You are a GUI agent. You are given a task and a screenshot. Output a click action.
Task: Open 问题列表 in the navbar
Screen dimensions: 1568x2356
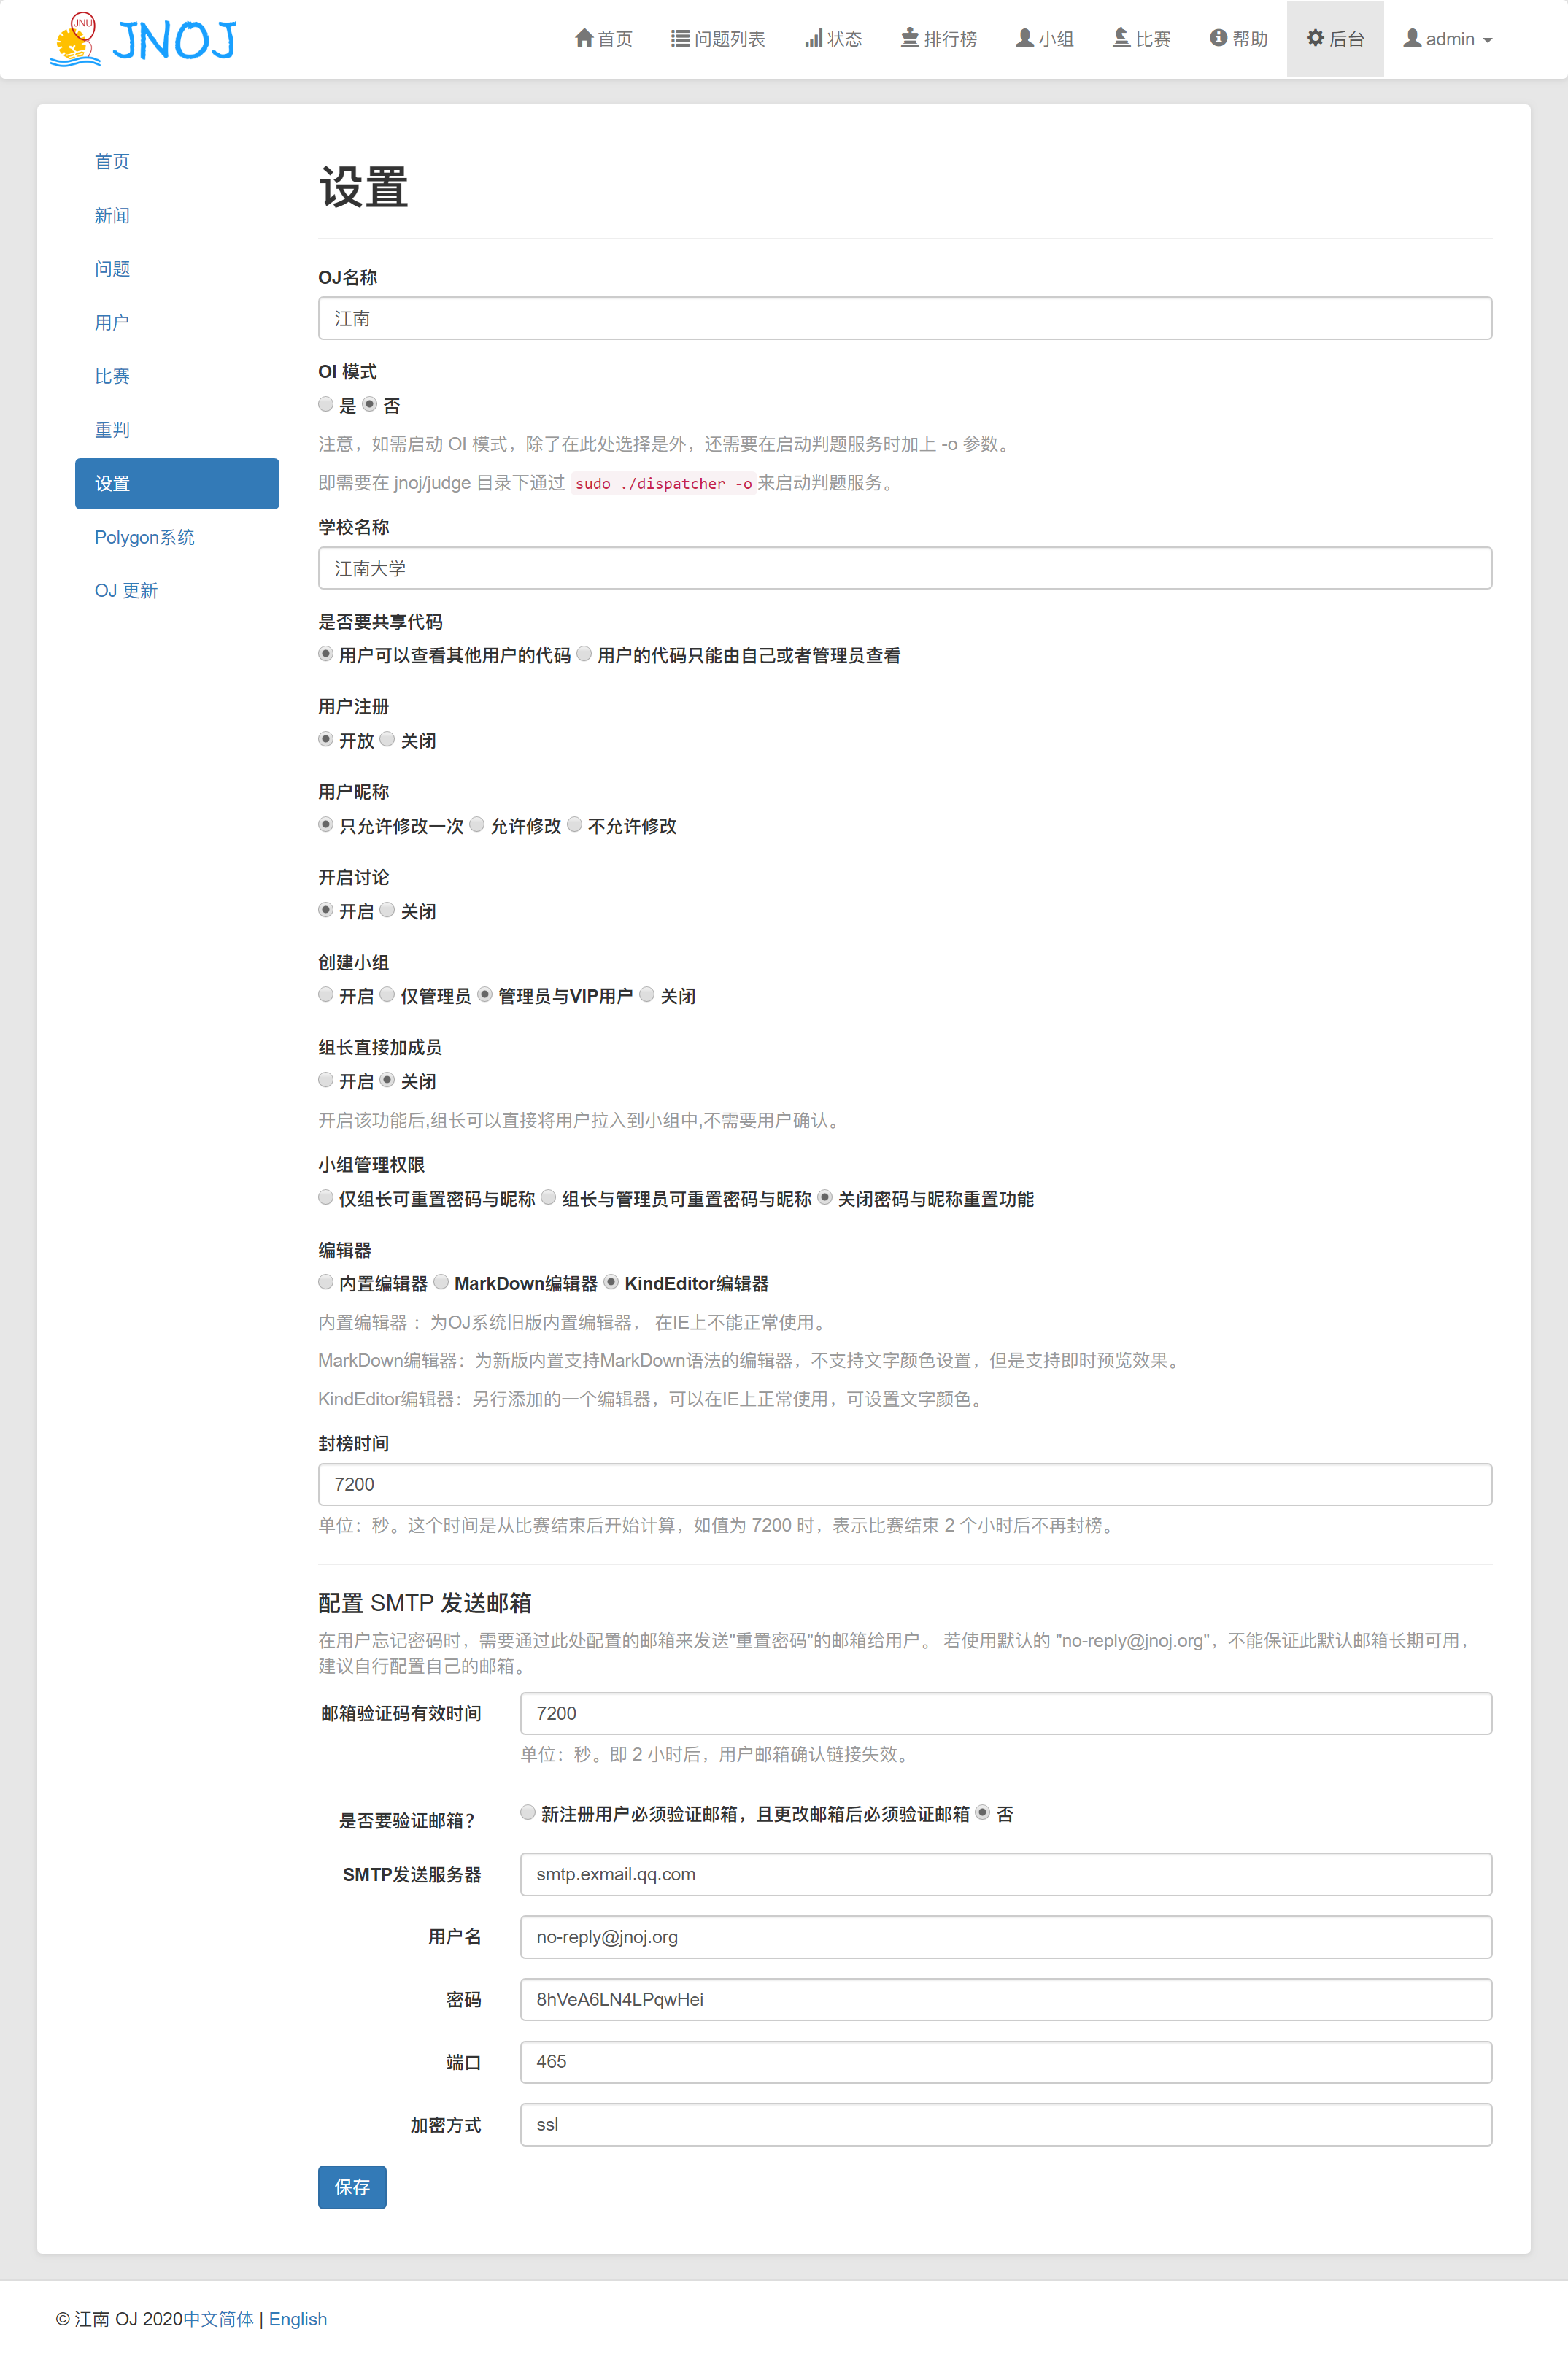tap(730, 39)
